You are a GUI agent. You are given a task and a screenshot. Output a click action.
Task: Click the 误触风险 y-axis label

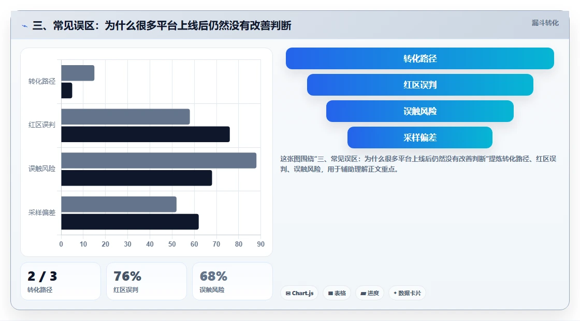(42, 169)
